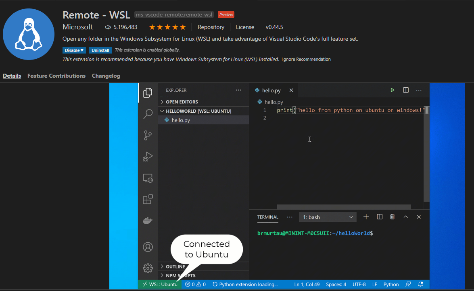This screenshot has height=291, width=474.
Task: Expand the OPEN EDITORS section
Action: click(x=182, y=102)
